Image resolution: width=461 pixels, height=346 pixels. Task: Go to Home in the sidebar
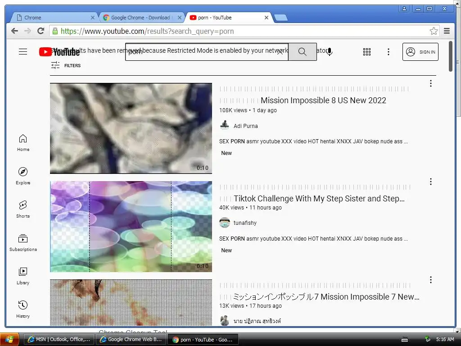[23, 143]
